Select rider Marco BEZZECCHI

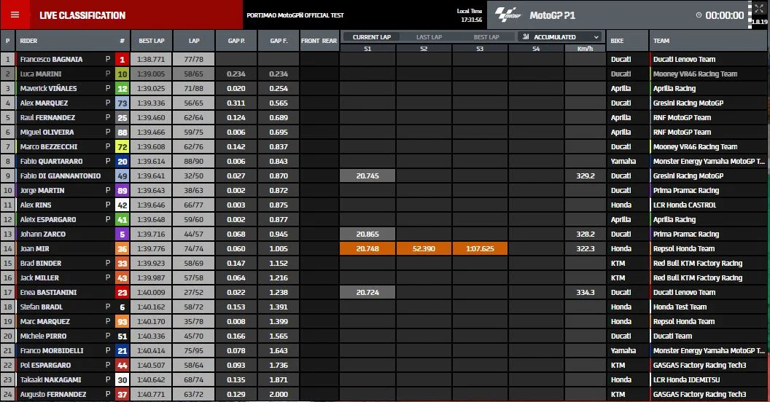pyautogui.click(x=49, y=146)
